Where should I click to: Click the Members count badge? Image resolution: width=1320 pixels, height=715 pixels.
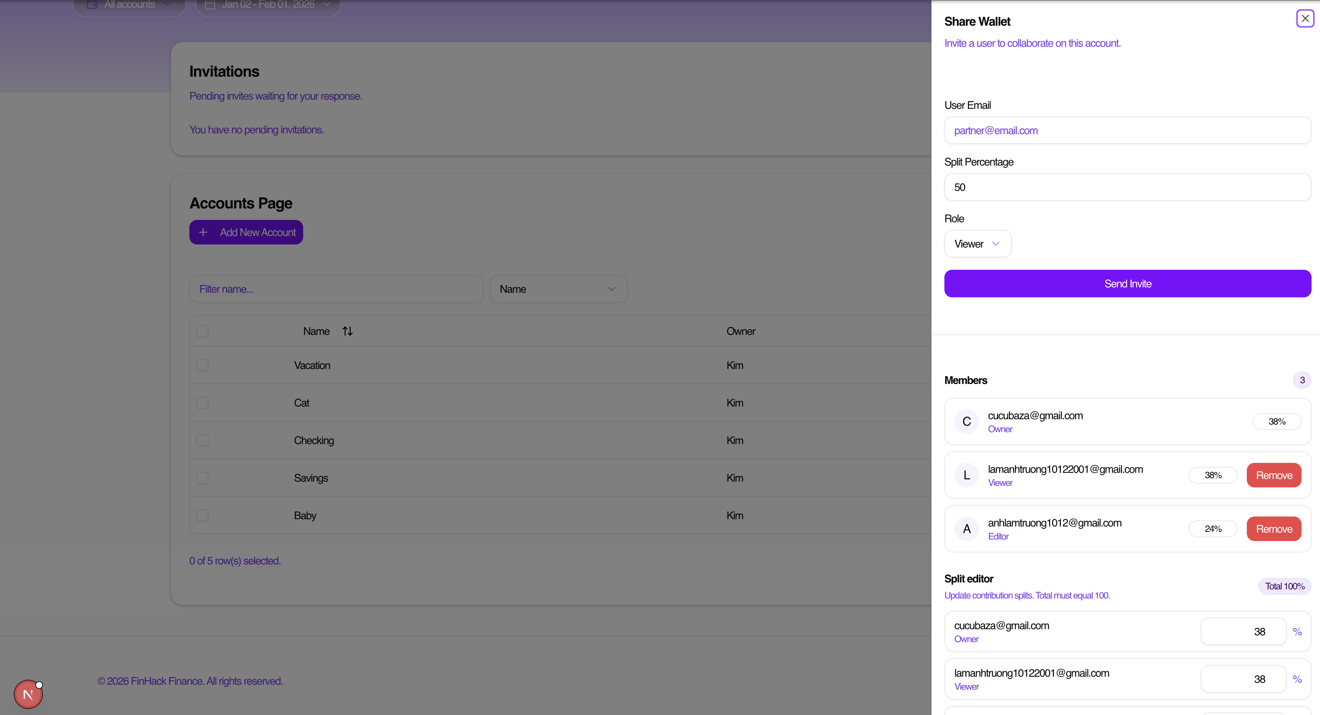(1302, 380)
